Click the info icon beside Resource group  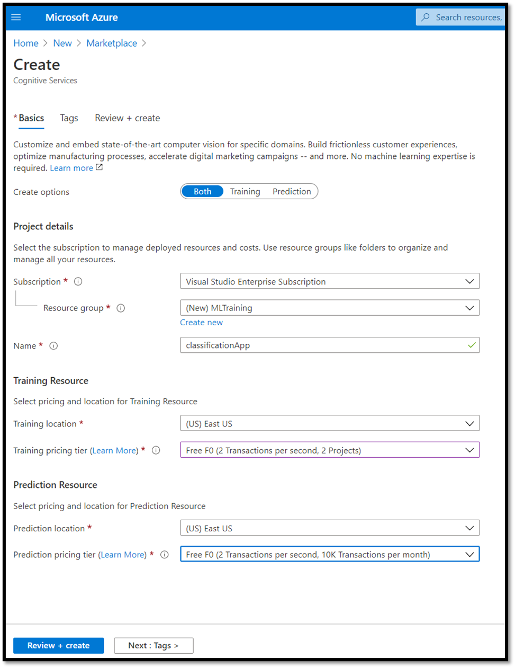tap(121, 308)
